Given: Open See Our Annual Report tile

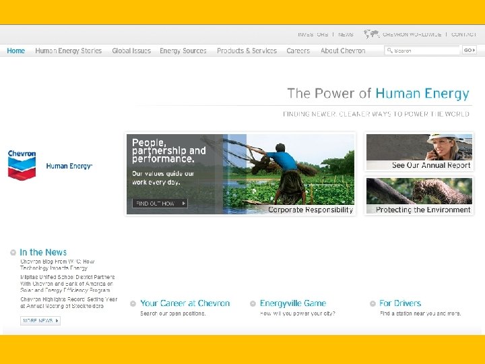Looking at the screenshot, I should tap(420, 152).
